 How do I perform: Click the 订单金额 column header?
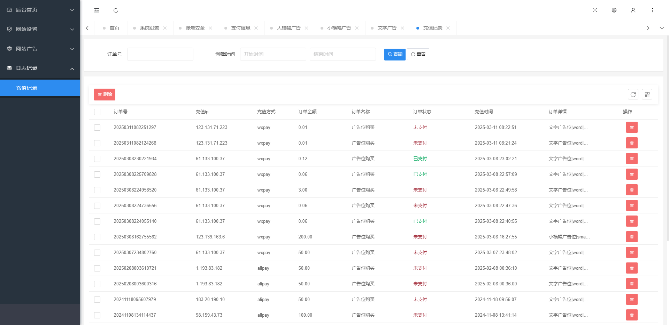[307, 112]
